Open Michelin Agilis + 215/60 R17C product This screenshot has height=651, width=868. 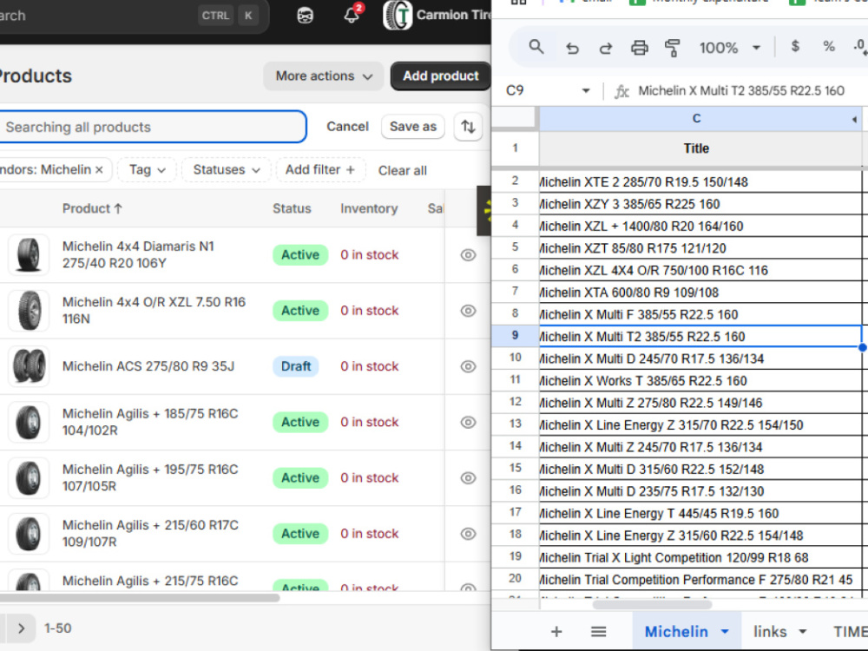pyautogui.click(x=150, y=534)
